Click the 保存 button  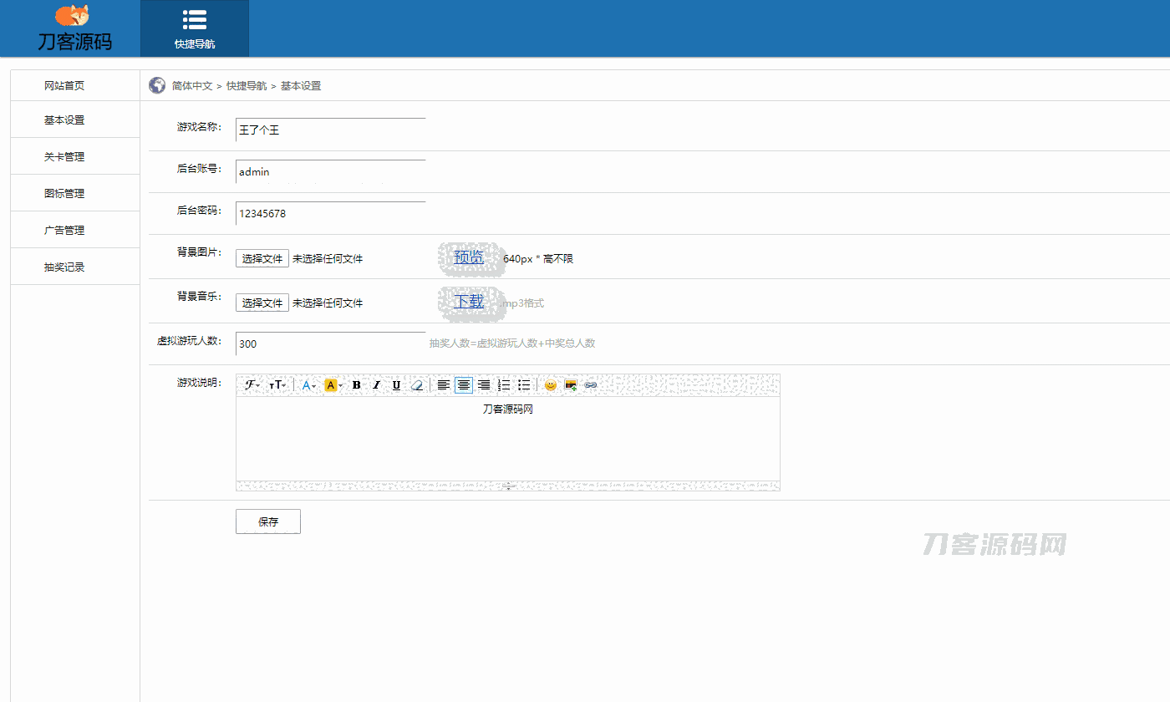267,521
